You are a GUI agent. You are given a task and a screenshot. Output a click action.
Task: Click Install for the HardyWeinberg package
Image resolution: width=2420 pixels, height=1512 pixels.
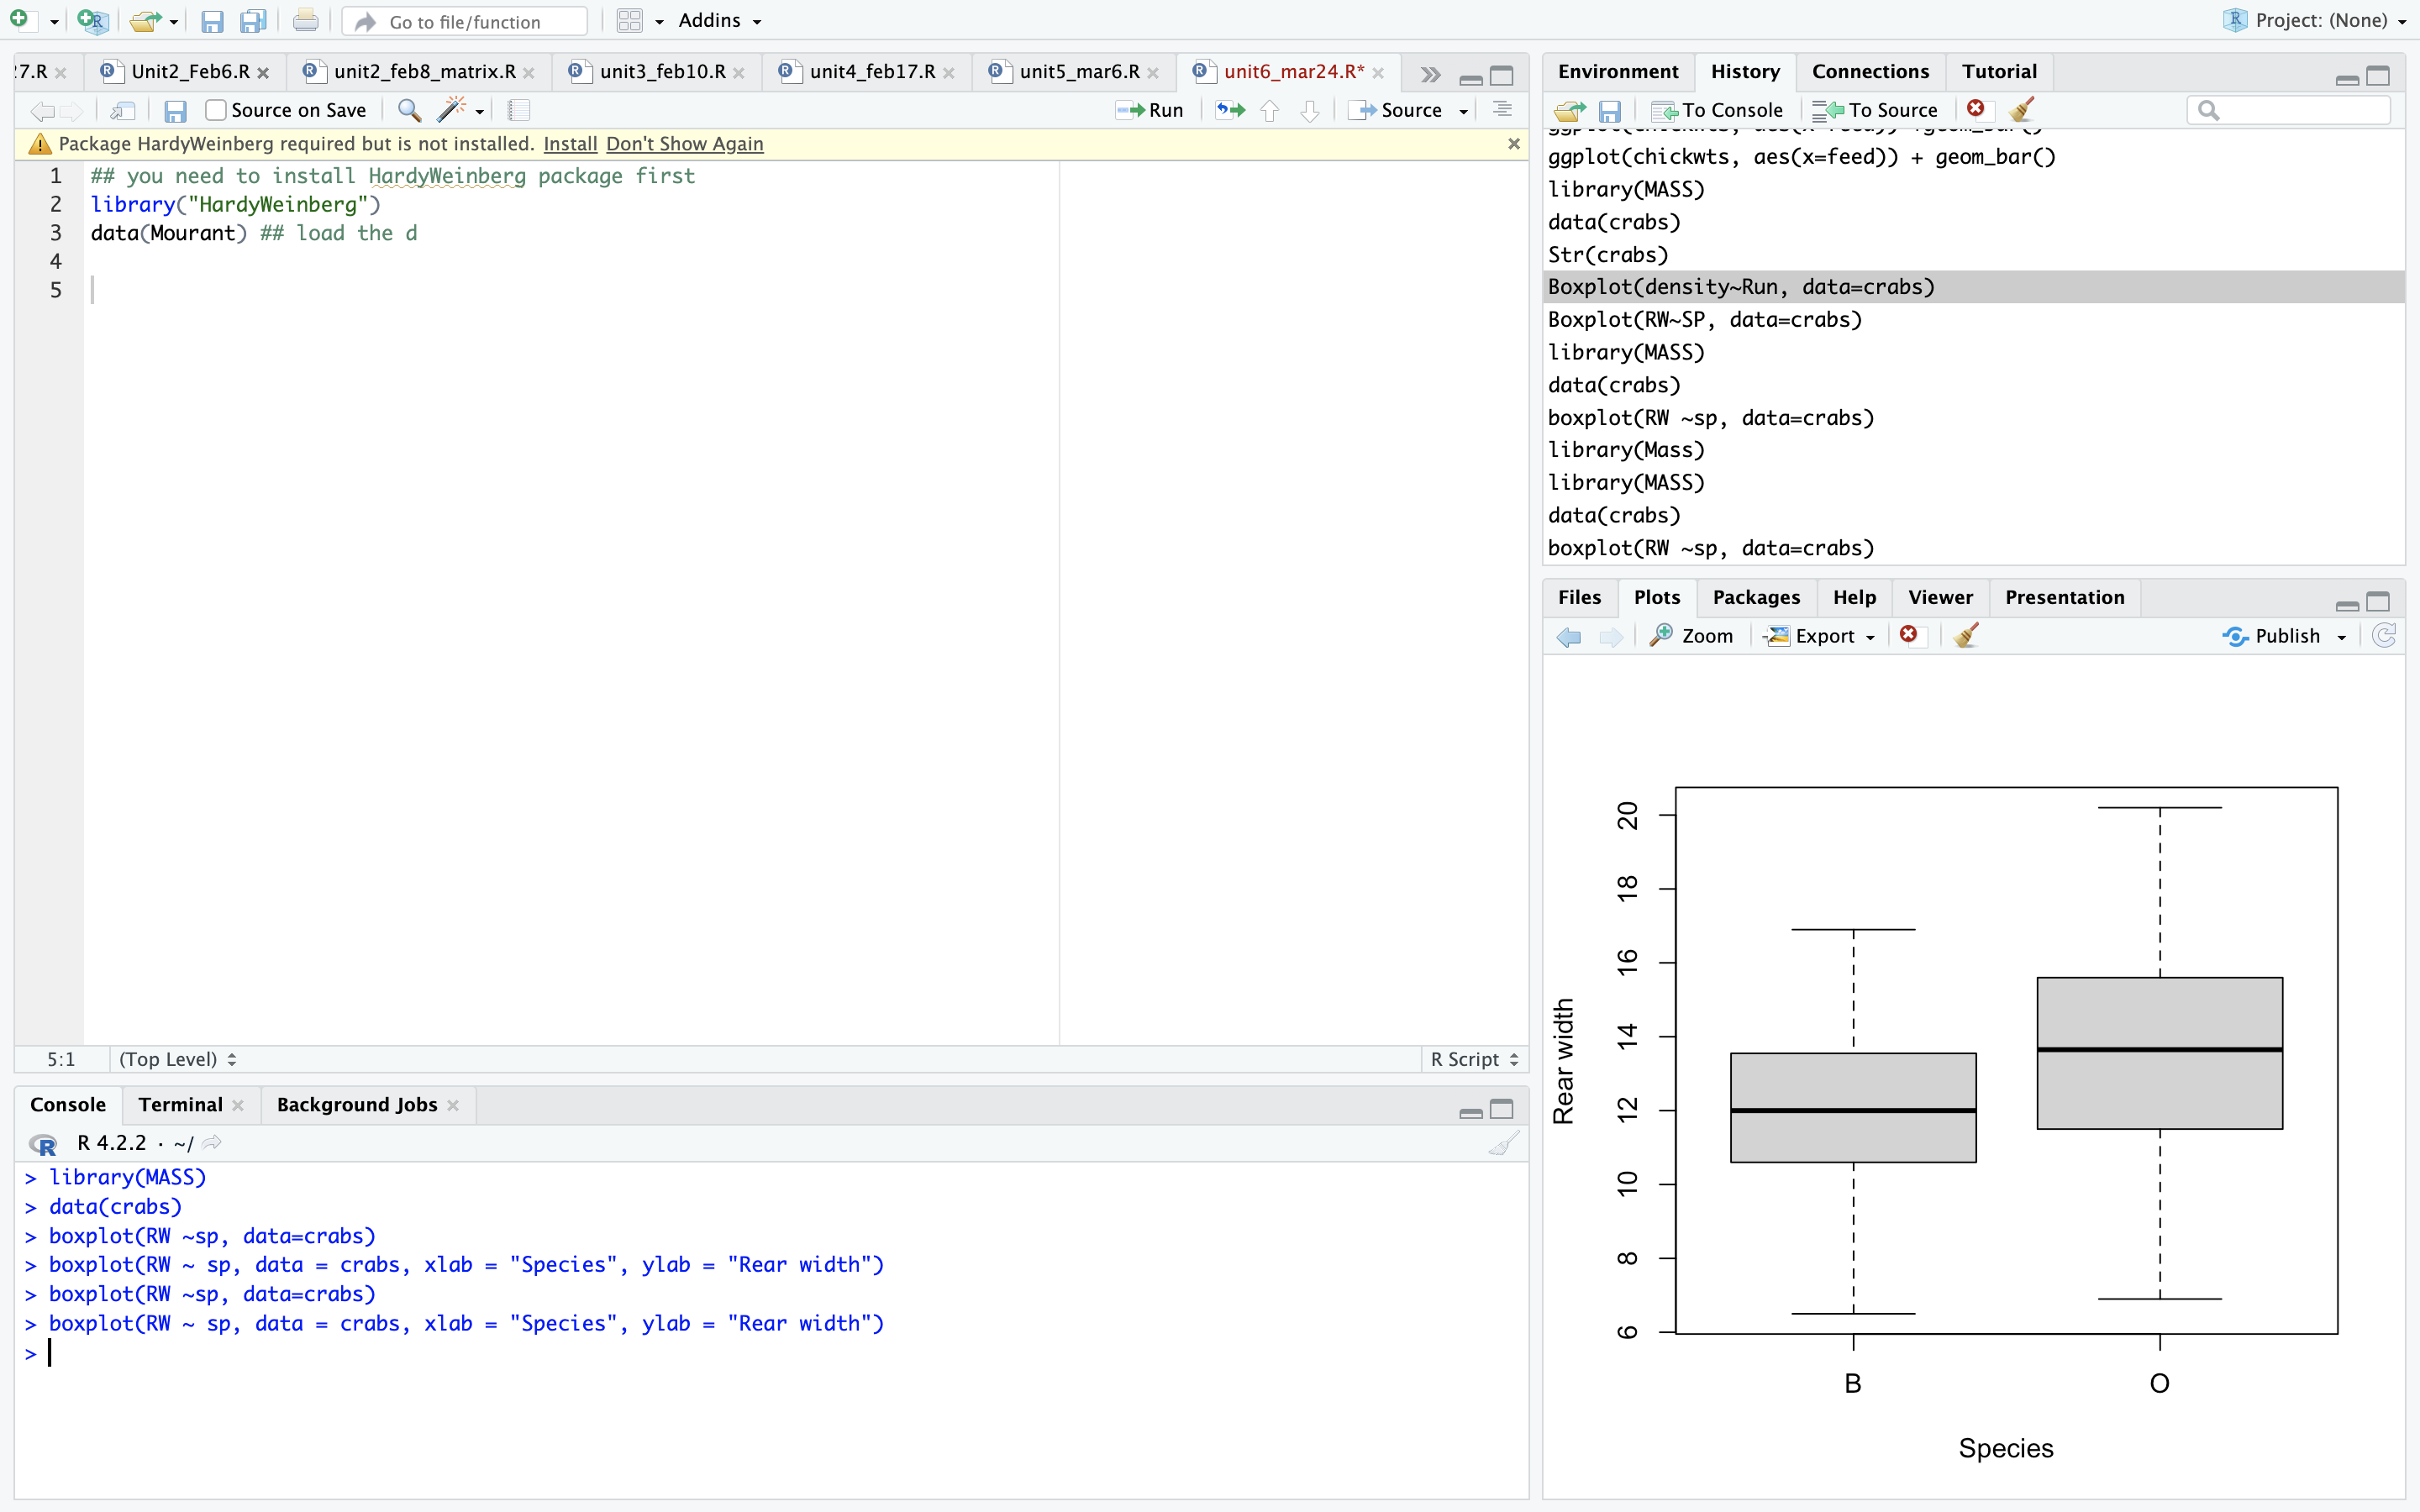570,143
